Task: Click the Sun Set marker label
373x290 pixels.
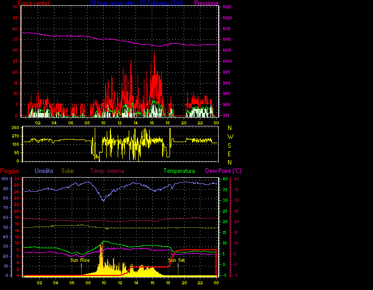Action: point(176,260)
